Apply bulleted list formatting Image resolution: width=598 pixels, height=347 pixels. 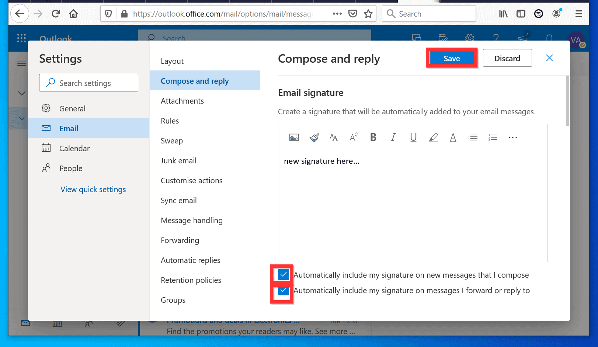tap(473, 137)
